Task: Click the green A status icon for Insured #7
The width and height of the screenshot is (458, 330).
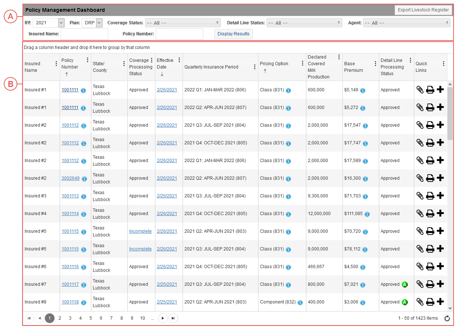Action: (x=405, y=284)
